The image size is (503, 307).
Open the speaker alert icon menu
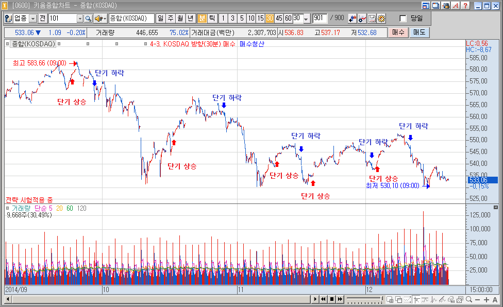click(100, 19)
